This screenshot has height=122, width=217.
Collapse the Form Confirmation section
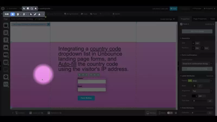tap(189, 55)
